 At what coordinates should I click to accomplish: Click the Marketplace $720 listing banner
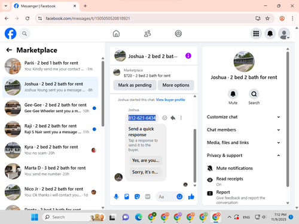coord(154,73)
